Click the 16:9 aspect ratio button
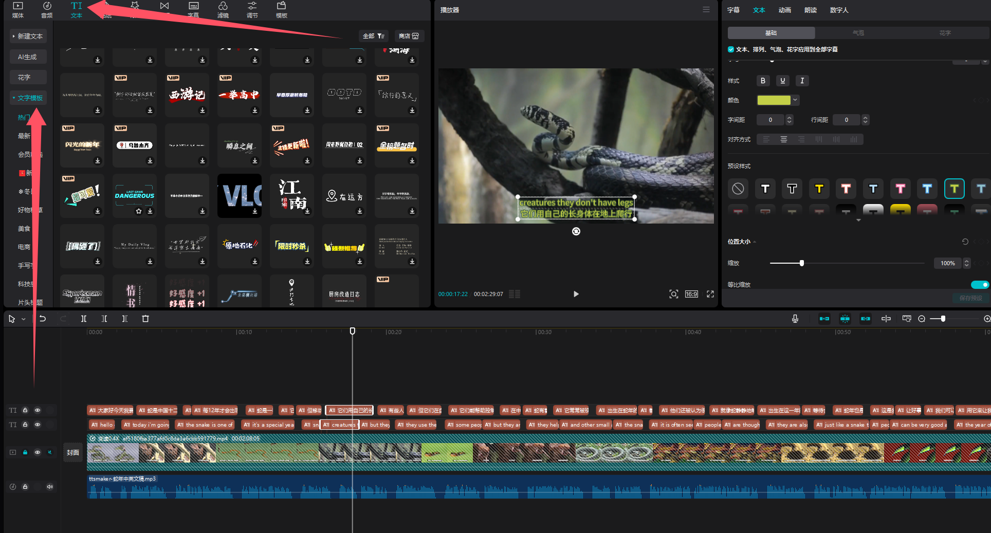991x533 pixels. (691, 294)
